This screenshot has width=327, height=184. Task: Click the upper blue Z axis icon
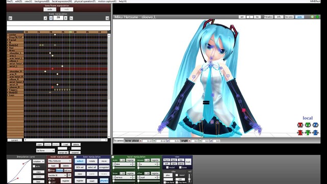(x=315, y=125)
